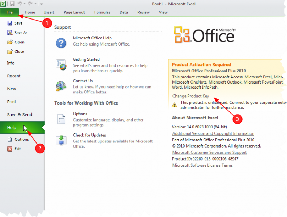Select New in the Backstage menu

click(x=12, y=89)
